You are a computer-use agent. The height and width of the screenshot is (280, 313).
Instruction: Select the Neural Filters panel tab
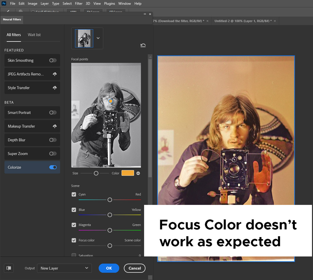tap(12, 19)
